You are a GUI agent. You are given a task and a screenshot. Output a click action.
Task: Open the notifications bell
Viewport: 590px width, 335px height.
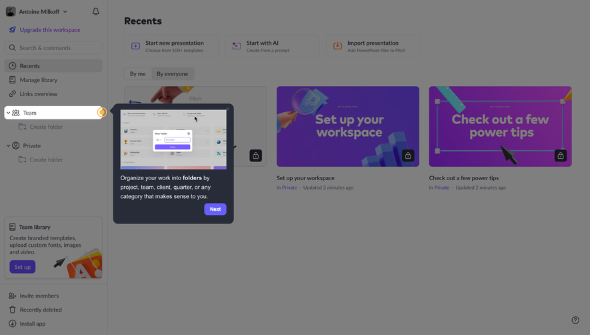pos(95,12)
